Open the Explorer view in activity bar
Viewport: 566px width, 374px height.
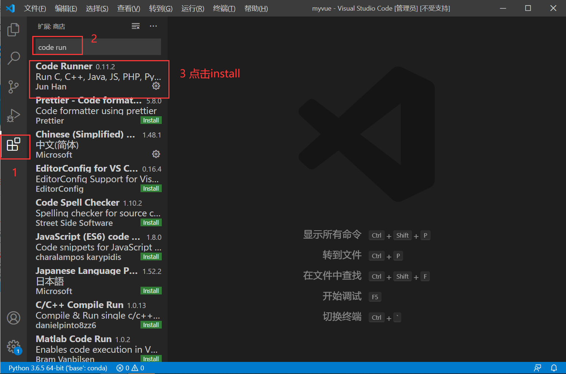coord(14,29)
